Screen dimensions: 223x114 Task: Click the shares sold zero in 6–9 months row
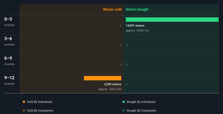(x=121, y=65)
